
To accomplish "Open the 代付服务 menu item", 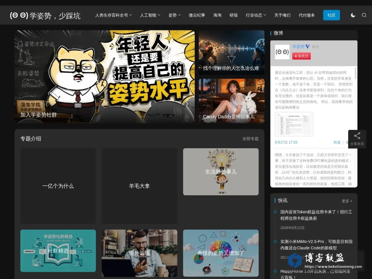I will tap(307, 15).
